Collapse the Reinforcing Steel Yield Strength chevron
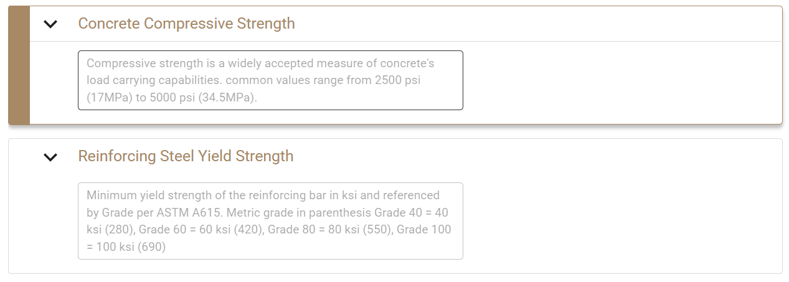Screen dimensions: 789x282 click(x=50, y=157)
